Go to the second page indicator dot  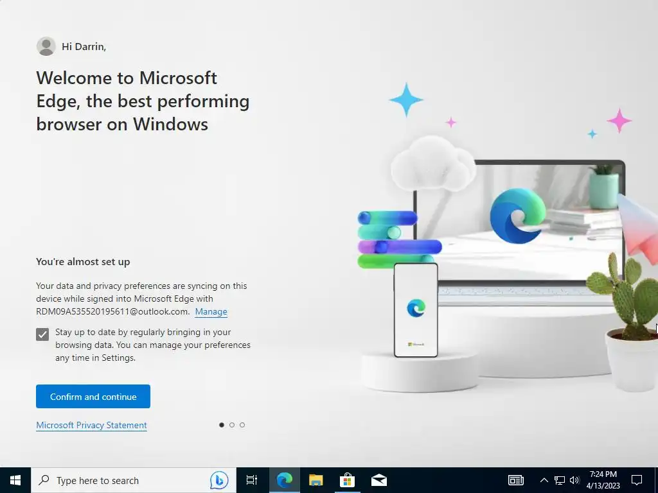232,425
